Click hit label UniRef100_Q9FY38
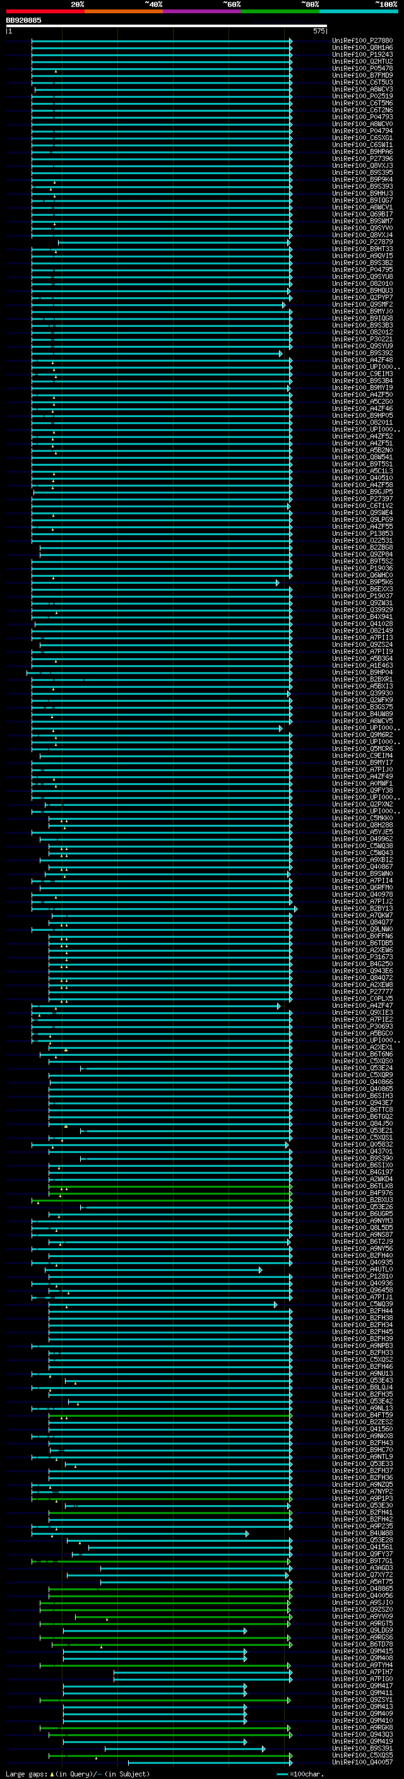Image resolution: width=404 pixels, height=1779 pixels. [x=362, y=791]
